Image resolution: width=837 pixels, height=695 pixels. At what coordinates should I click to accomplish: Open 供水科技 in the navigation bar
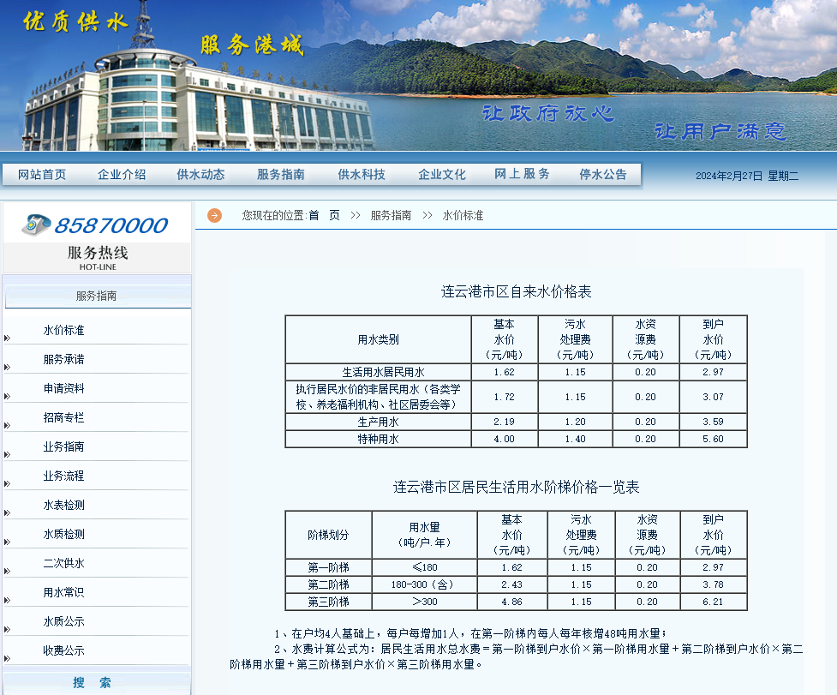tap(362, 174)
